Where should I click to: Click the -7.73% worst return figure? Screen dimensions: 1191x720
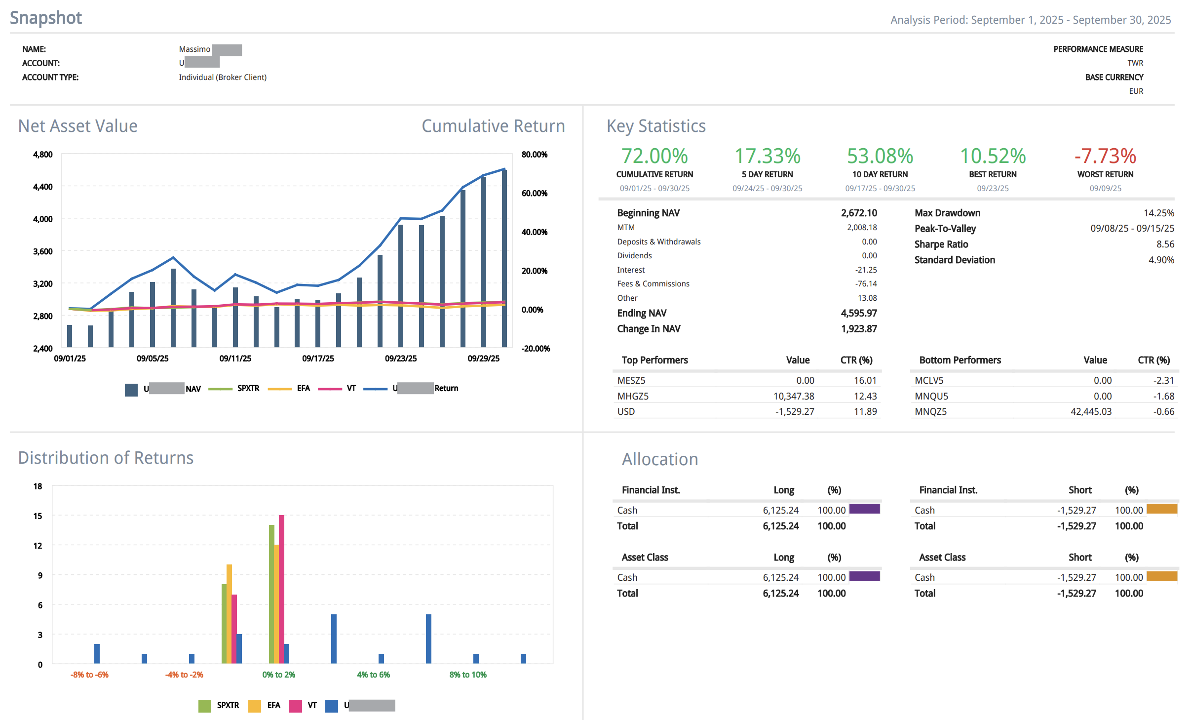click(1105, 157)
